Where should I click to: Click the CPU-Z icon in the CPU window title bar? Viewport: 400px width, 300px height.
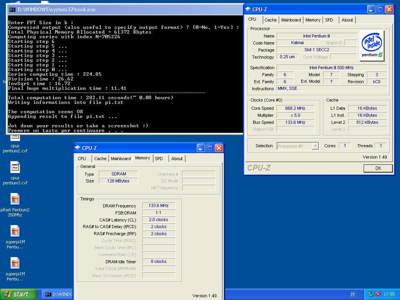tap(248, 9)
